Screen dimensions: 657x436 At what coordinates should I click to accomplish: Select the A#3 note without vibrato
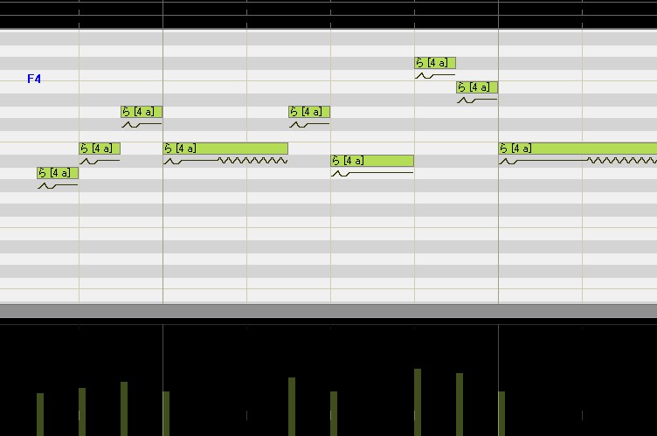[372, 161]
